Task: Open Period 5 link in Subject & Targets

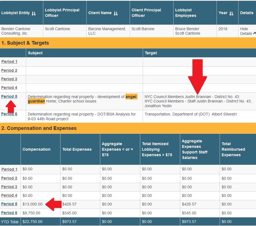Action: [x=9, y=96]
